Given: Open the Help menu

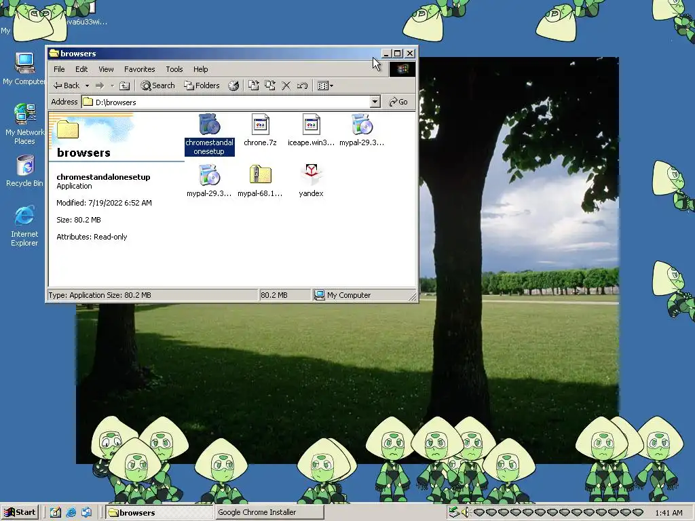Looking at the screenshot, I should (200, 69).
